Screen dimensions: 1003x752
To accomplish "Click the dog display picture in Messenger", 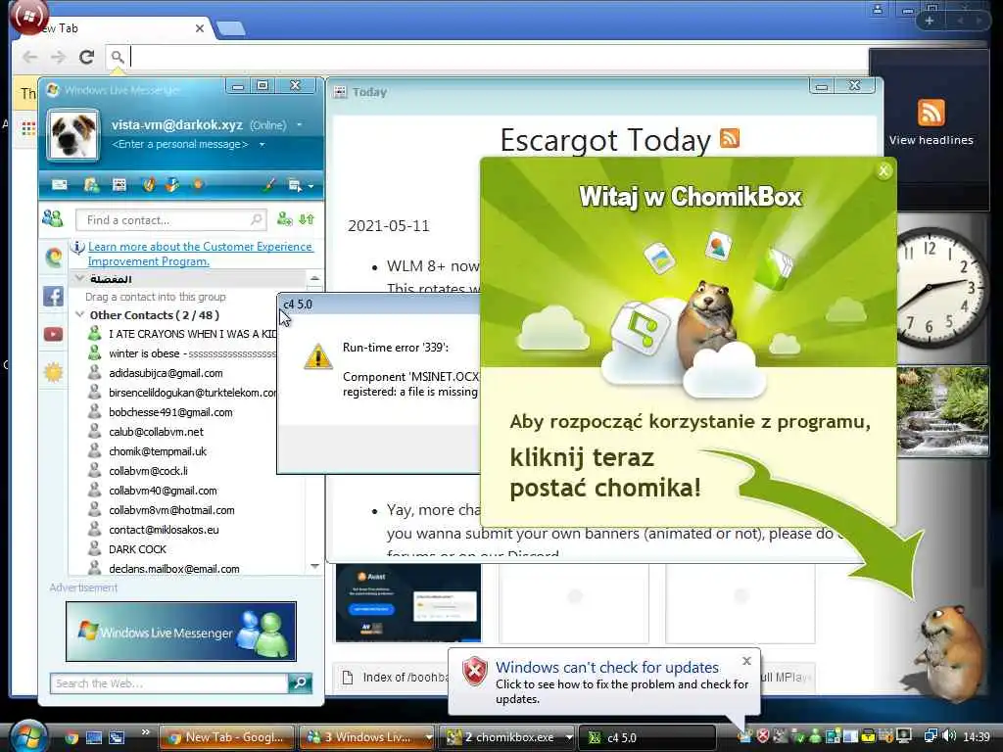I will click(x=73, y=135).
